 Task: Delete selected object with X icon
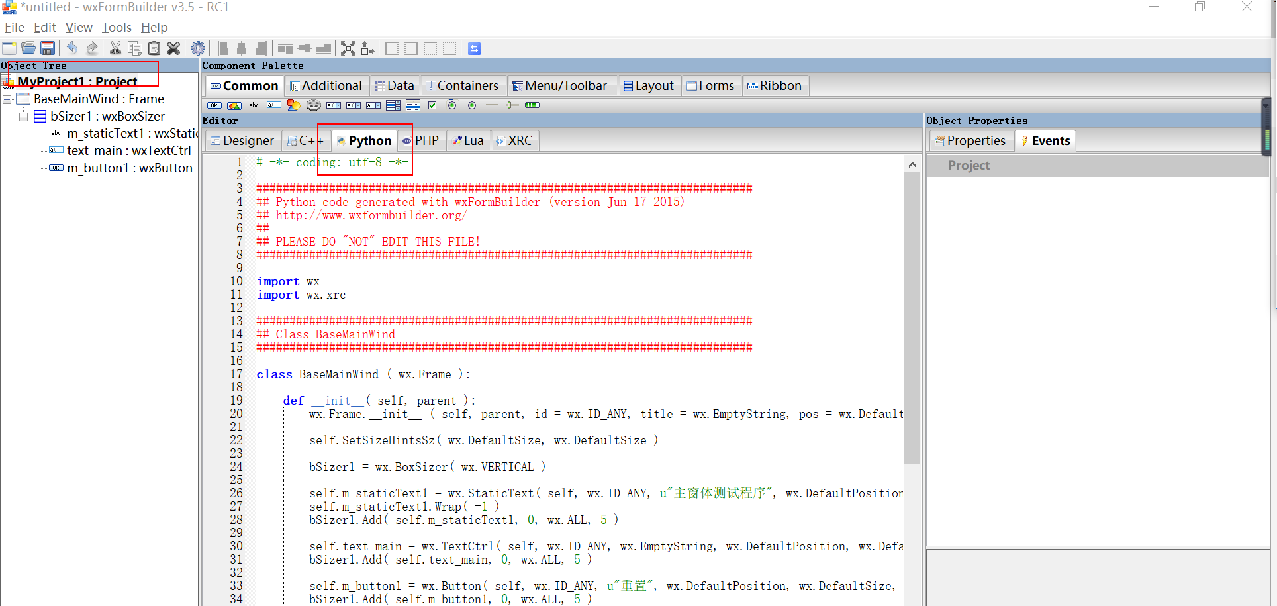click(x=173, y=48)
